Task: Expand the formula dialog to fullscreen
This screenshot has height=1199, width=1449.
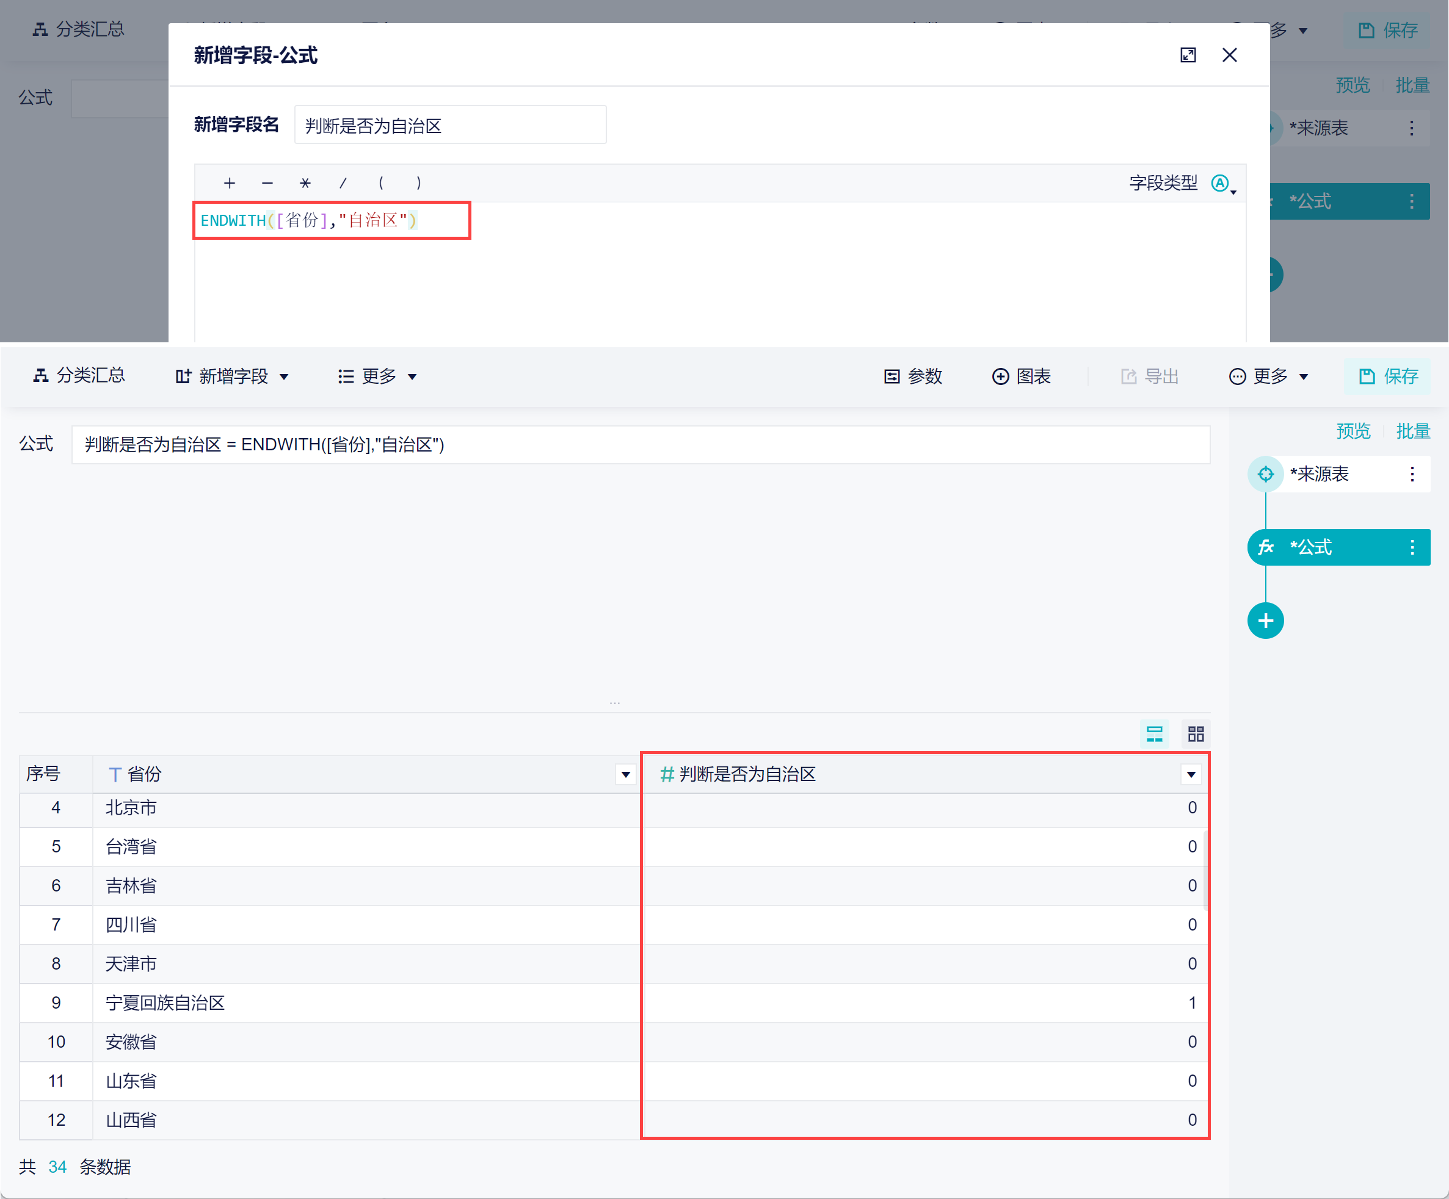Action: 1188,55
